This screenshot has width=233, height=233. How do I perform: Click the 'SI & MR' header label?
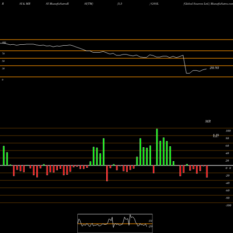click(25, 4)
